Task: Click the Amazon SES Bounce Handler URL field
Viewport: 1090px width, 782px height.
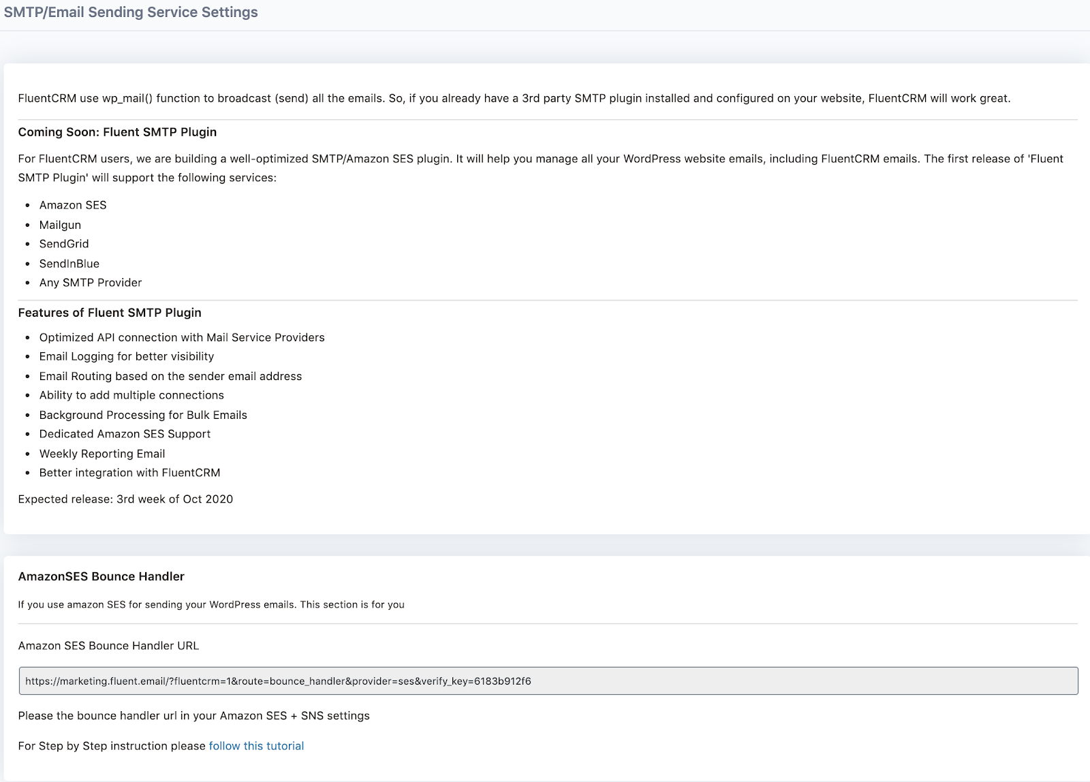Action: pos(548,681)
